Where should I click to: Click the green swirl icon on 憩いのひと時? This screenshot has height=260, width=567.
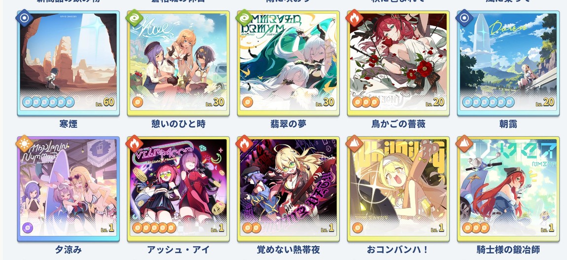tap(134, 18)
